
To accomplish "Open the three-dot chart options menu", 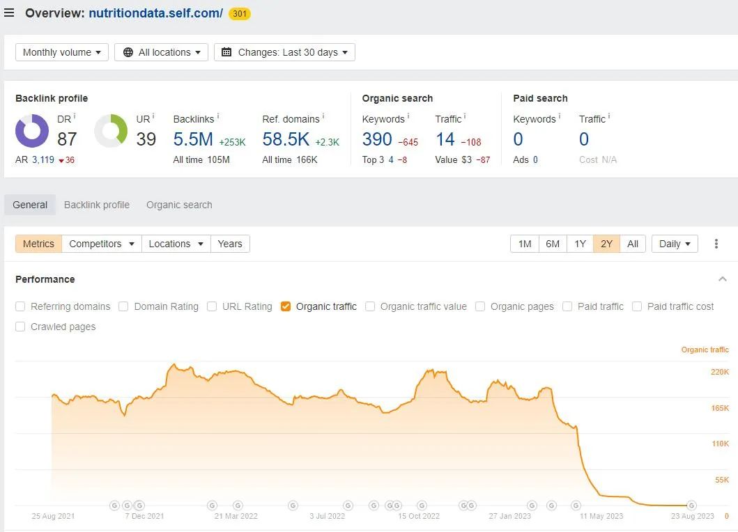I will pos(716,244).
